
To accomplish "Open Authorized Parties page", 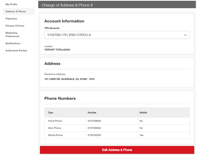I will click(16, 51).
